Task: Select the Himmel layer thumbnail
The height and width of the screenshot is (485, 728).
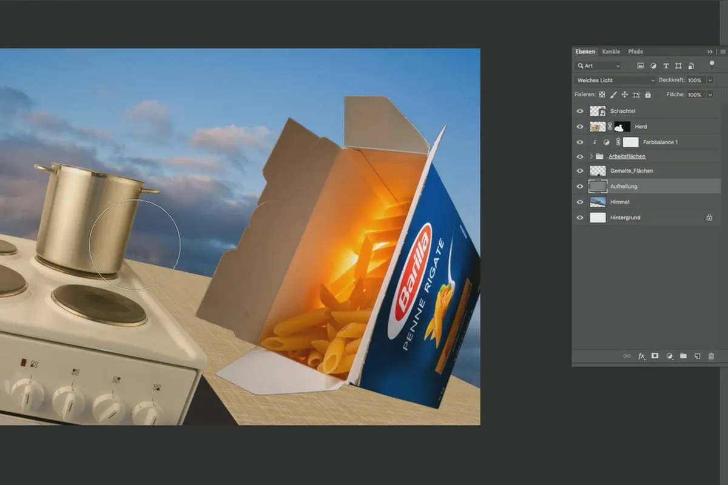Action: 598,202
